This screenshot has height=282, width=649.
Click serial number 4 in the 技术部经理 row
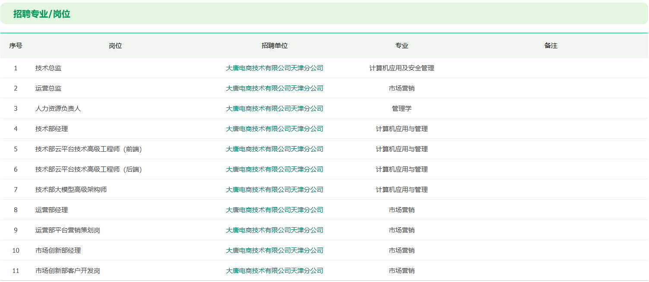16,129
